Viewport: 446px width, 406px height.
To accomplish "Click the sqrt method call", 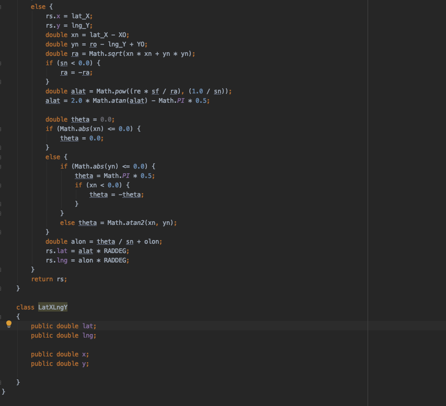I will [x=115, y=54].
